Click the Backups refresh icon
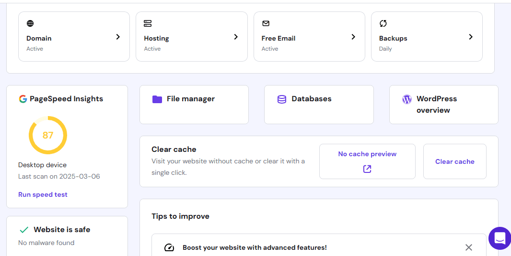Viewport: 511px width, 256px height. (x=383, y=23)
